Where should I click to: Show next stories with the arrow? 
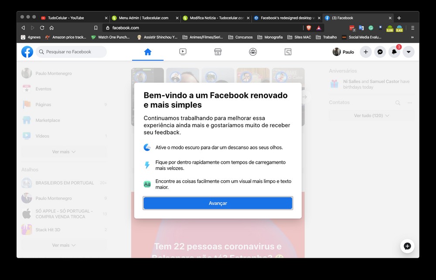[x=305, y=97]
